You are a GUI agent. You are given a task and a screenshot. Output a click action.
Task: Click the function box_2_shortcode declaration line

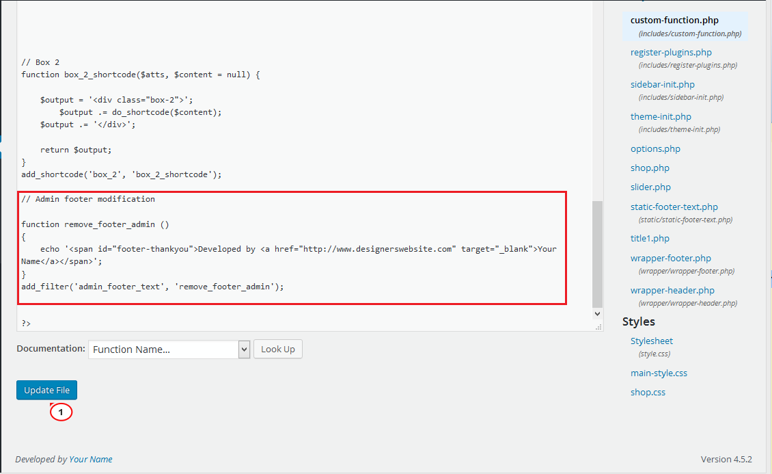pos(141,75)
